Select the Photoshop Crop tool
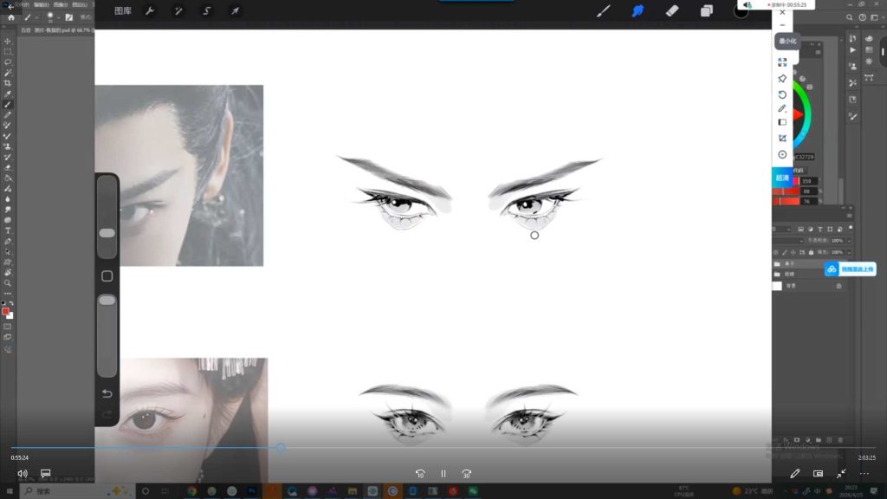The width and height of the screenshot is (887, 499). tap(7, 83)
